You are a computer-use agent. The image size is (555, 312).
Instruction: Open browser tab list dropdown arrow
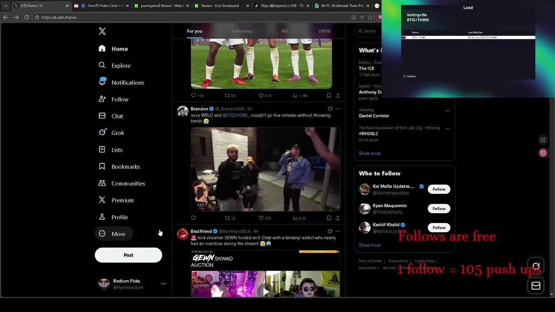6,6
